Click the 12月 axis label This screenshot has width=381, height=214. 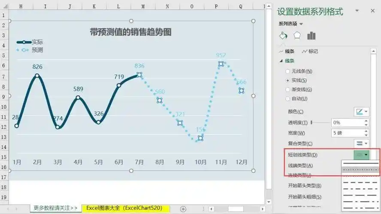pyautogui.click(x=241, y=162)
